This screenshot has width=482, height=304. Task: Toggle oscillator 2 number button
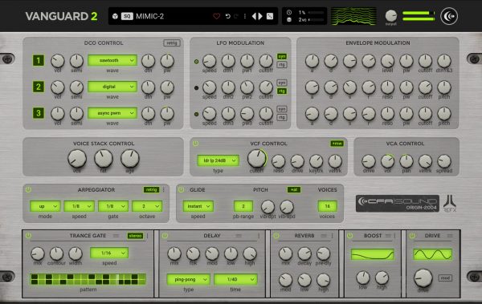(x=39, y=87)
